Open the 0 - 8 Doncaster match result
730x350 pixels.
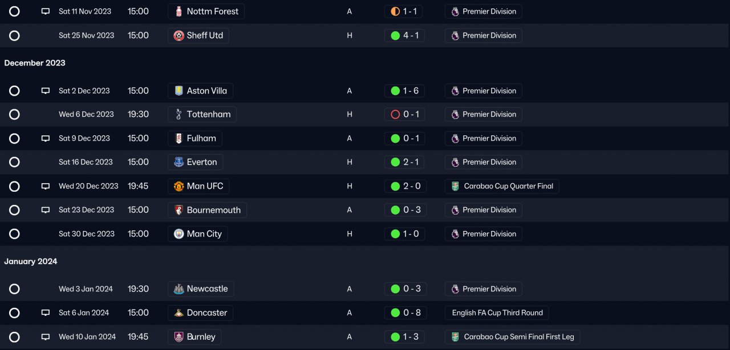(x=404, y=313)
